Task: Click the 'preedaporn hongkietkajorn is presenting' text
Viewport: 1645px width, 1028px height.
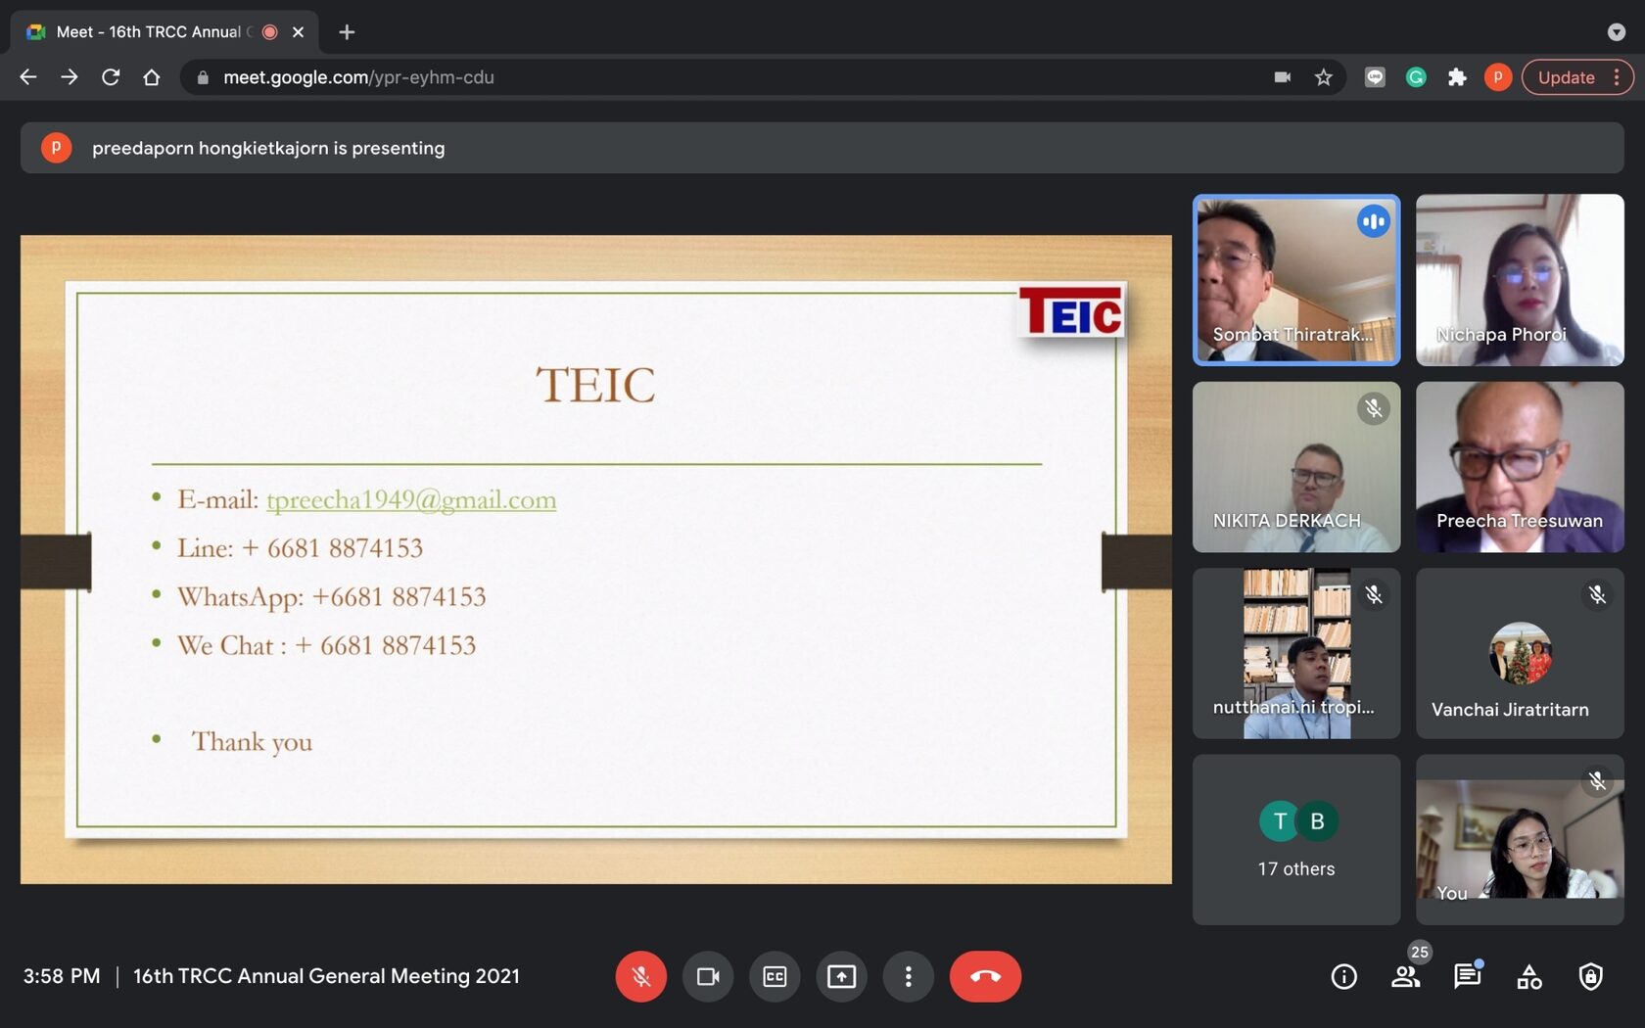Action: tap(268, 148)
